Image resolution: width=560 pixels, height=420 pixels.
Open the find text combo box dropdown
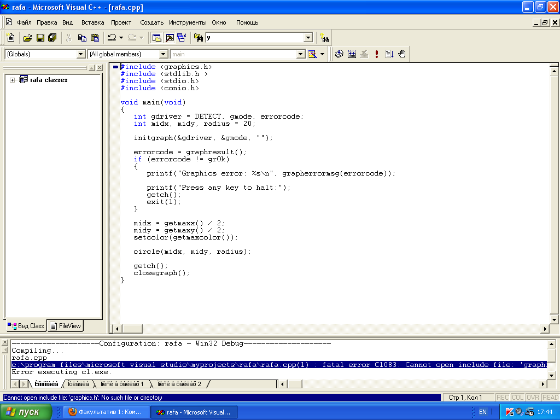(308, 38)
